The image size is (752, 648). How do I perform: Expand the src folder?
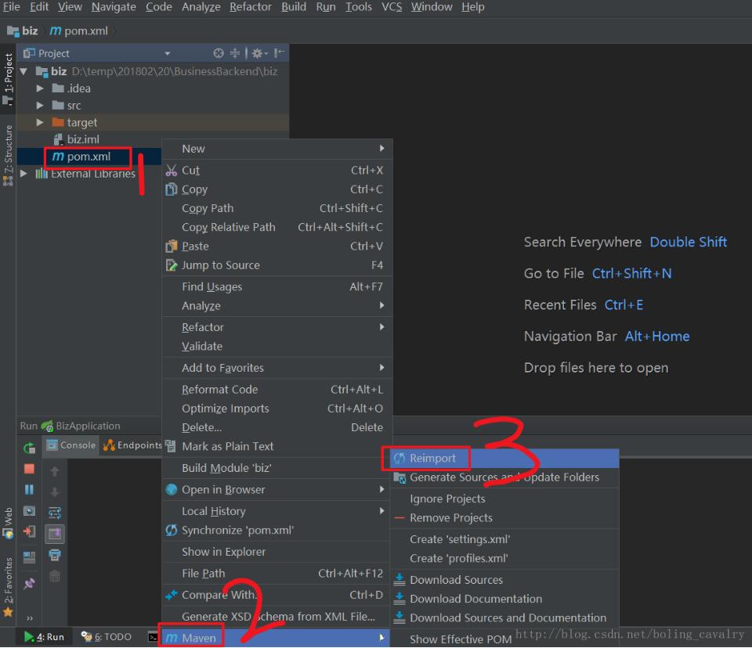click(x=41, y=105)
